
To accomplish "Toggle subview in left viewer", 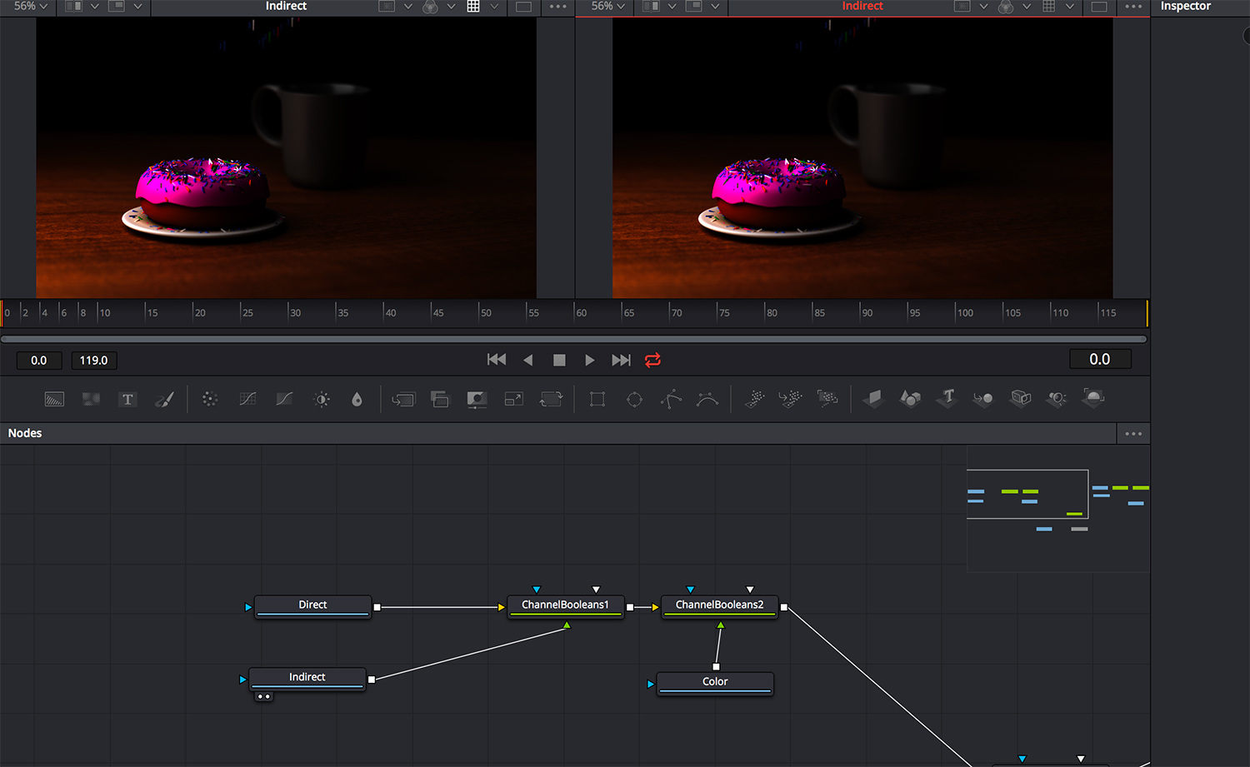I will coord(117,6).
